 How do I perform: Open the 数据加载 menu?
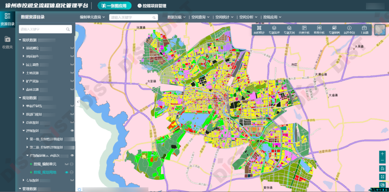(x=176, y=17)
